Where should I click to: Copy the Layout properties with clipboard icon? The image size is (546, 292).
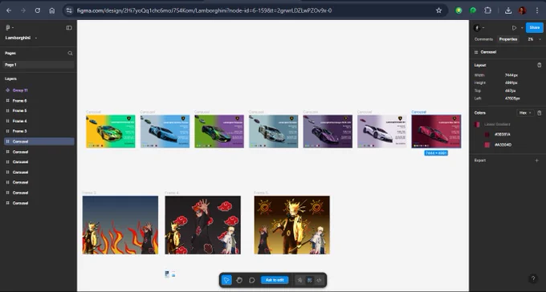pyautogui.click(x=539, y=65)
